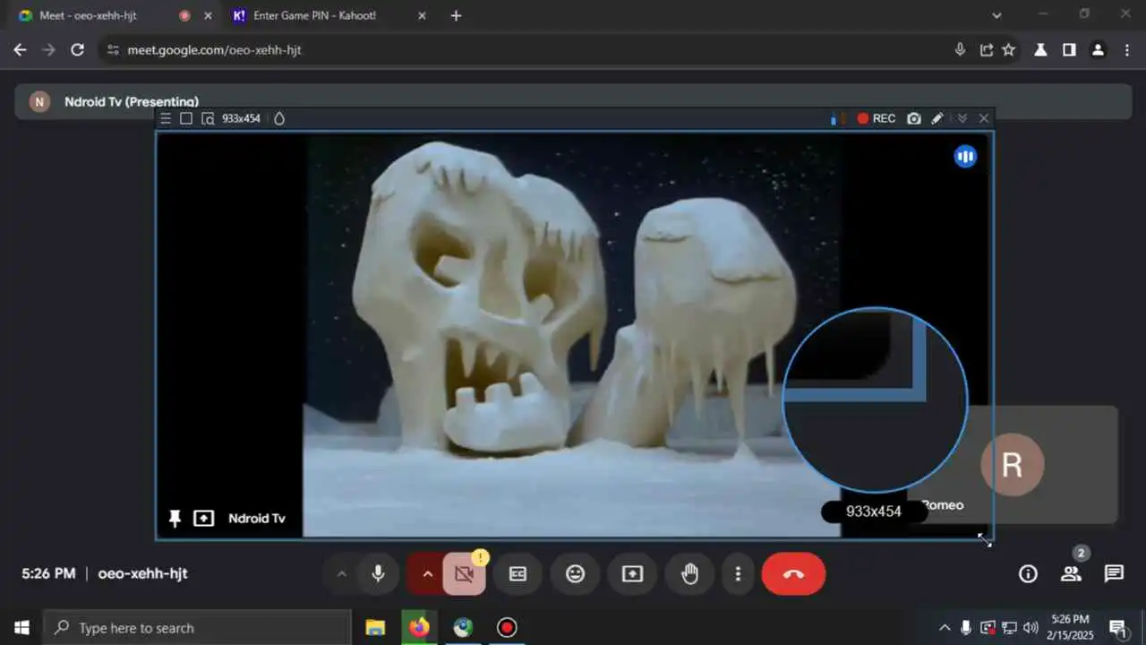View site information icon in address bar
Viewport: 1146px width, 645px height.
[112, 50]
